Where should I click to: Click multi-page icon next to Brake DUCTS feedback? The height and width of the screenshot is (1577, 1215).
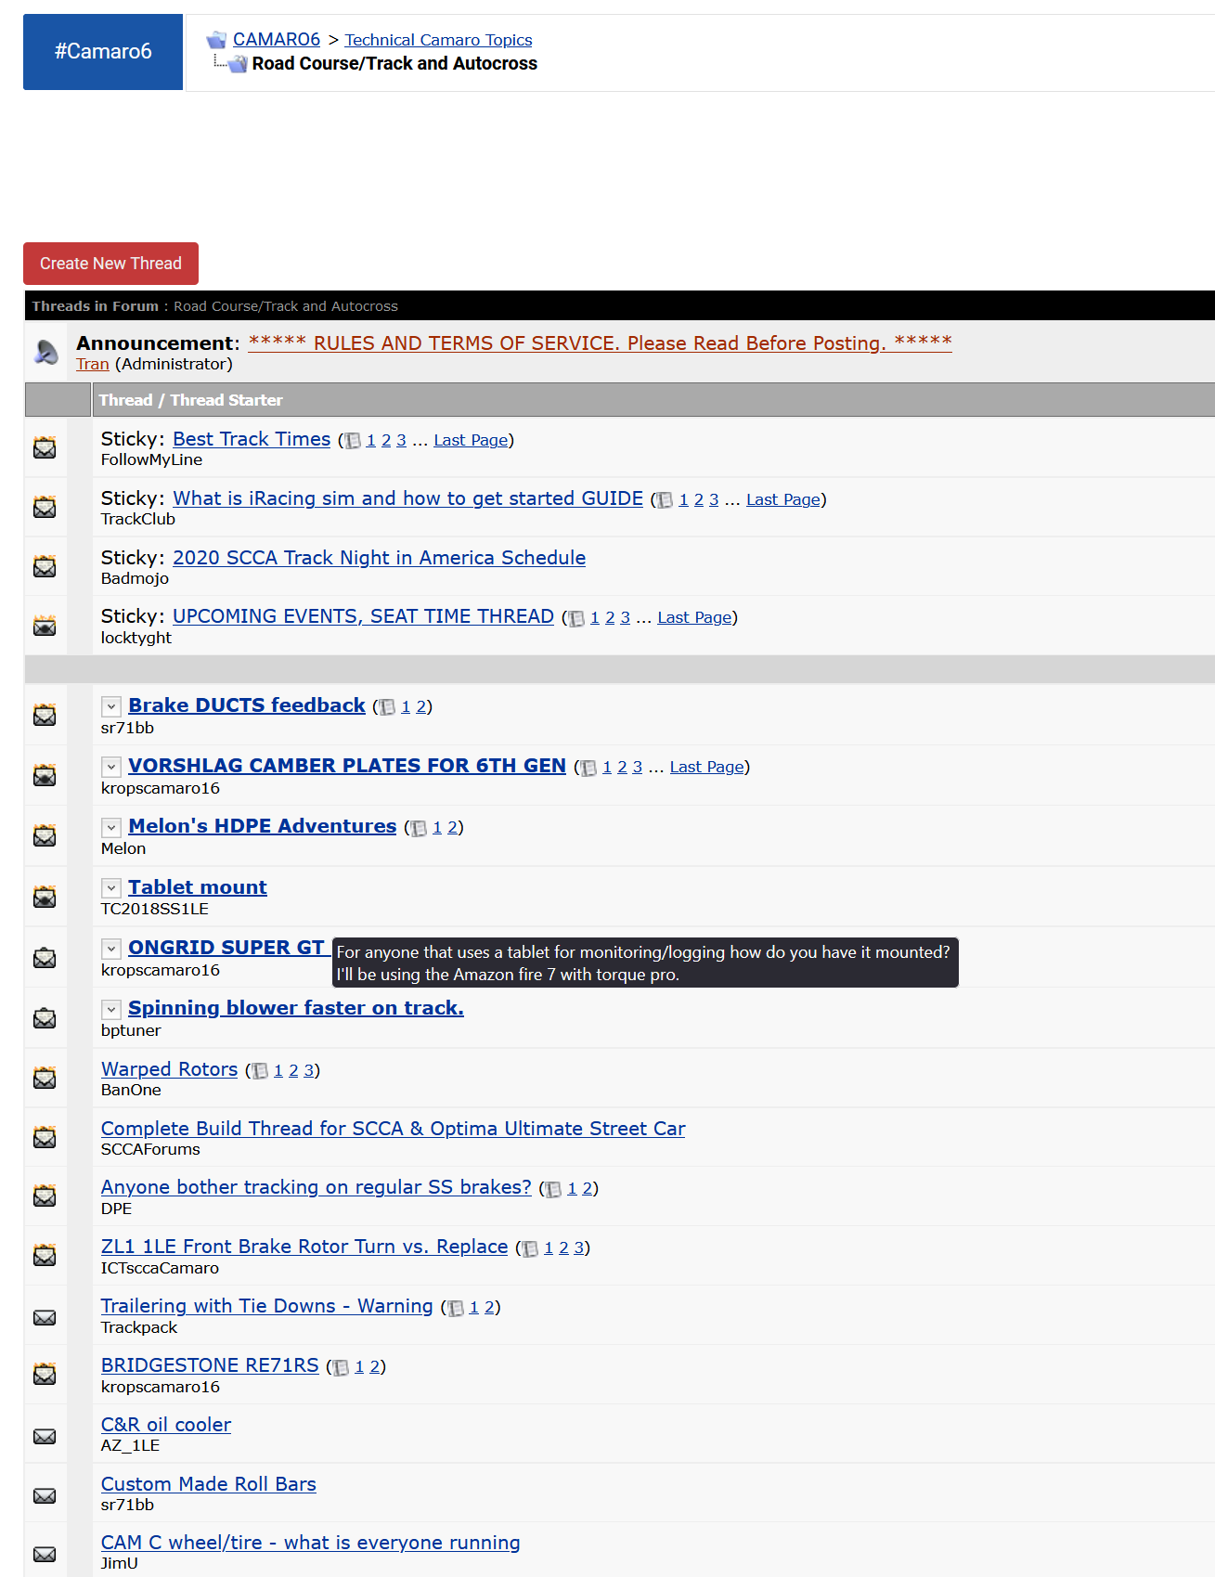tap(387, 707)
